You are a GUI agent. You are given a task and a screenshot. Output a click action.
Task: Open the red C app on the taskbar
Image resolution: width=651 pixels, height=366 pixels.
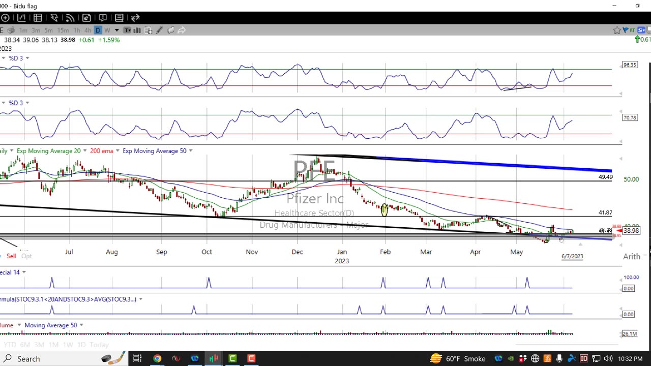[x=251, y=359]
